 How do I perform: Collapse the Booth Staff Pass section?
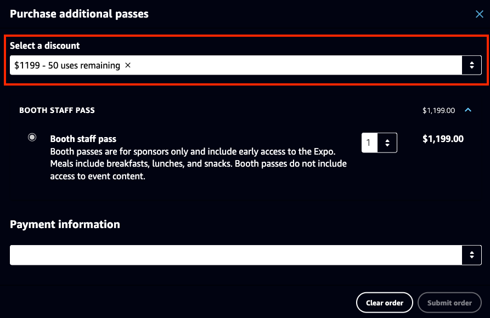coord(468,110)
